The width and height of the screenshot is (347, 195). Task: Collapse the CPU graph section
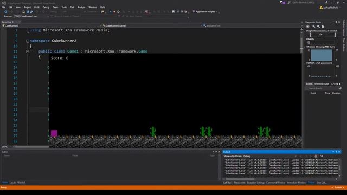point(306,63)
